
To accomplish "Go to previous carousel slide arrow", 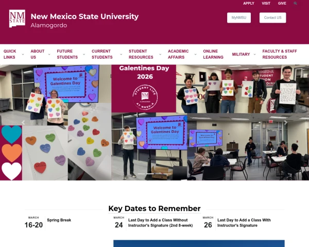I will coord(23,122).
